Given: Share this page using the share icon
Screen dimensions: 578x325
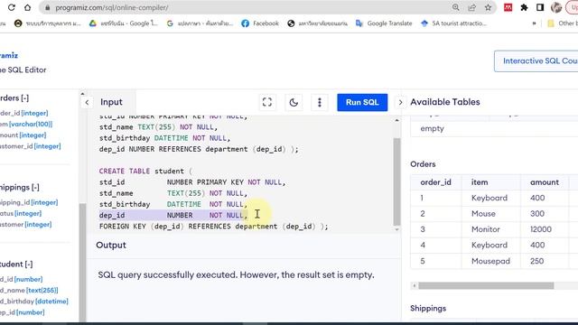Looking at the screenshot, I should [471, 7].
